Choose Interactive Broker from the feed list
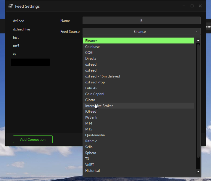 point(99,106)
